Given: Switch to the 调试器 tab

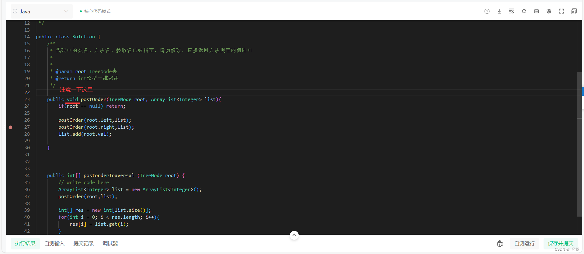Looking at the screenshot, I should click(x=110, y=244).
